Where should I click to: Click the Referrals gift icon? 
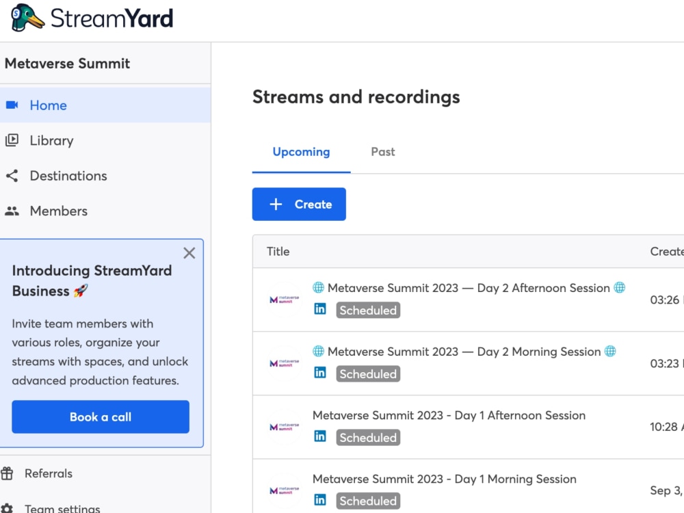point(7,473)
